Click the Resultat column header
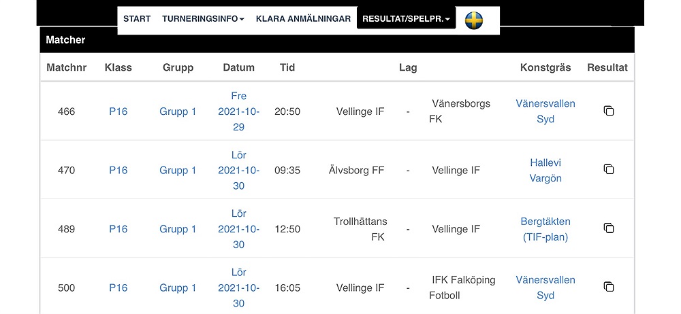Screen dimensions: 681x314 point(607,68)
